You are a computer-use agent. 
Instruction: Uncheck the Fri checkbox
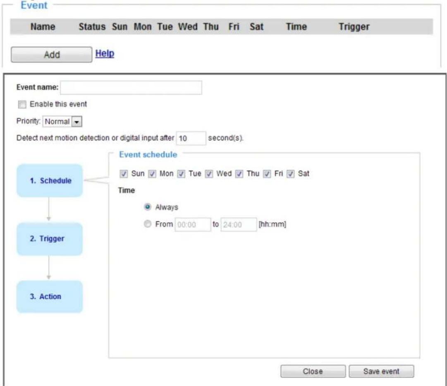(x=267, y=174)
